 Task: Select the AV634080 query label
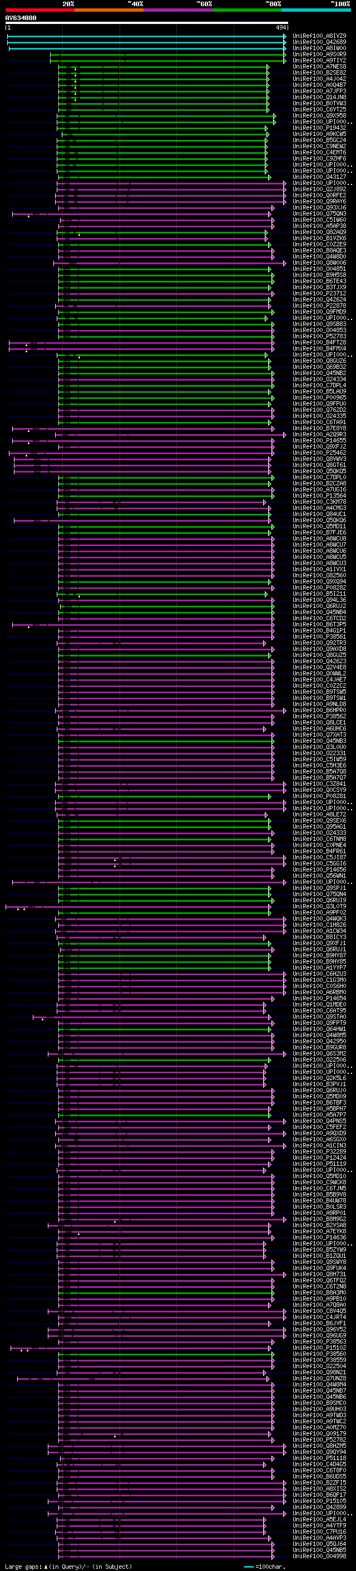click(x=21, y=18)
